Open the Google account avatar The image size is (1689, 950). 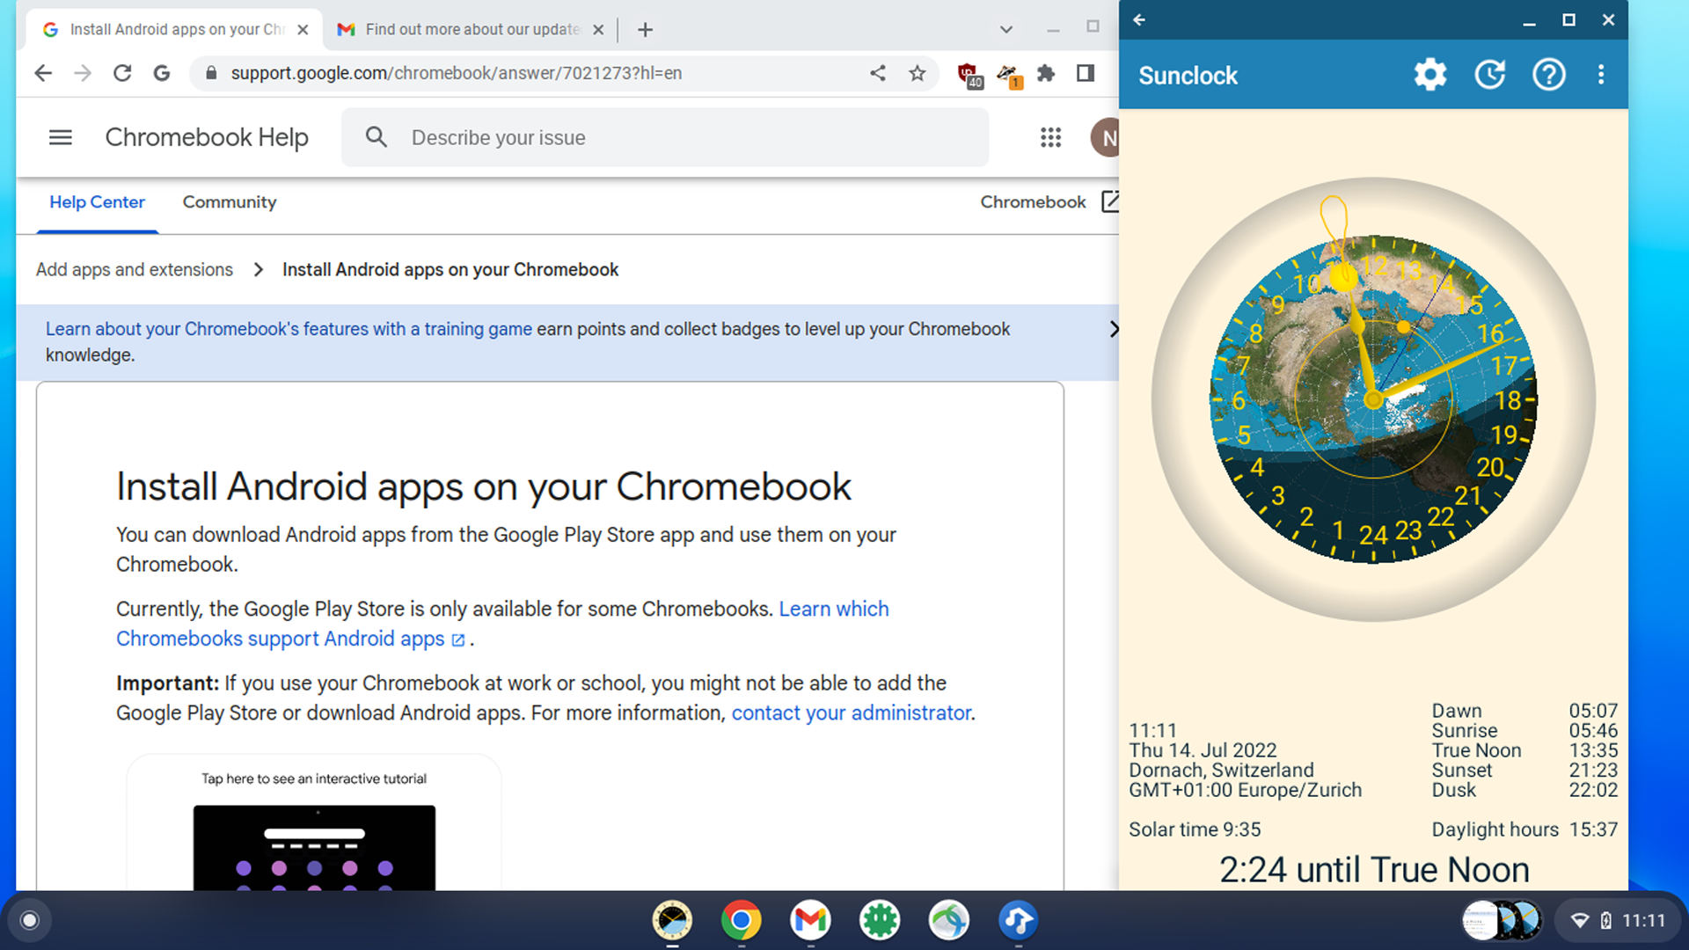click(1105, 137)
